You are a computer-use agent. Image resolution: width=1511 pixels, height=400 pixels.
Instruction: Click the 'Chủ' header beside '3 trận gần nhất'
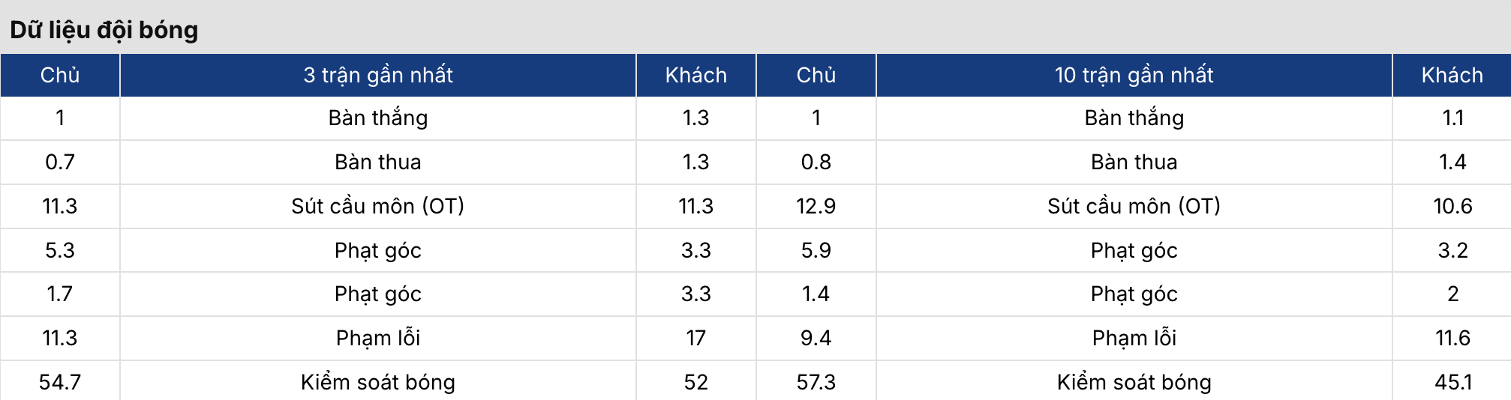click(x=60, y=75)
